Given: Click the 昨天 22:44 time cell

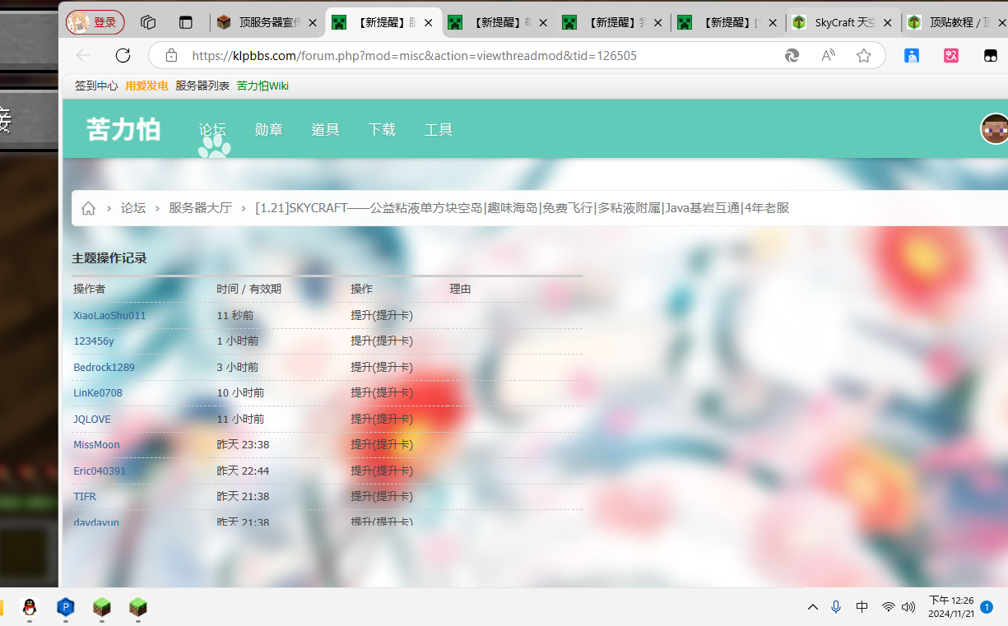Looking at the screenshot, I should point(243,471).
